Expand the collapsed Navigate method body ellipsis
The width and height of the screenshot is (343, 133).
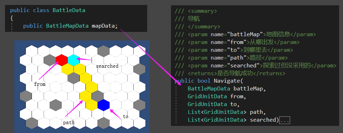[x=284, y=120]
